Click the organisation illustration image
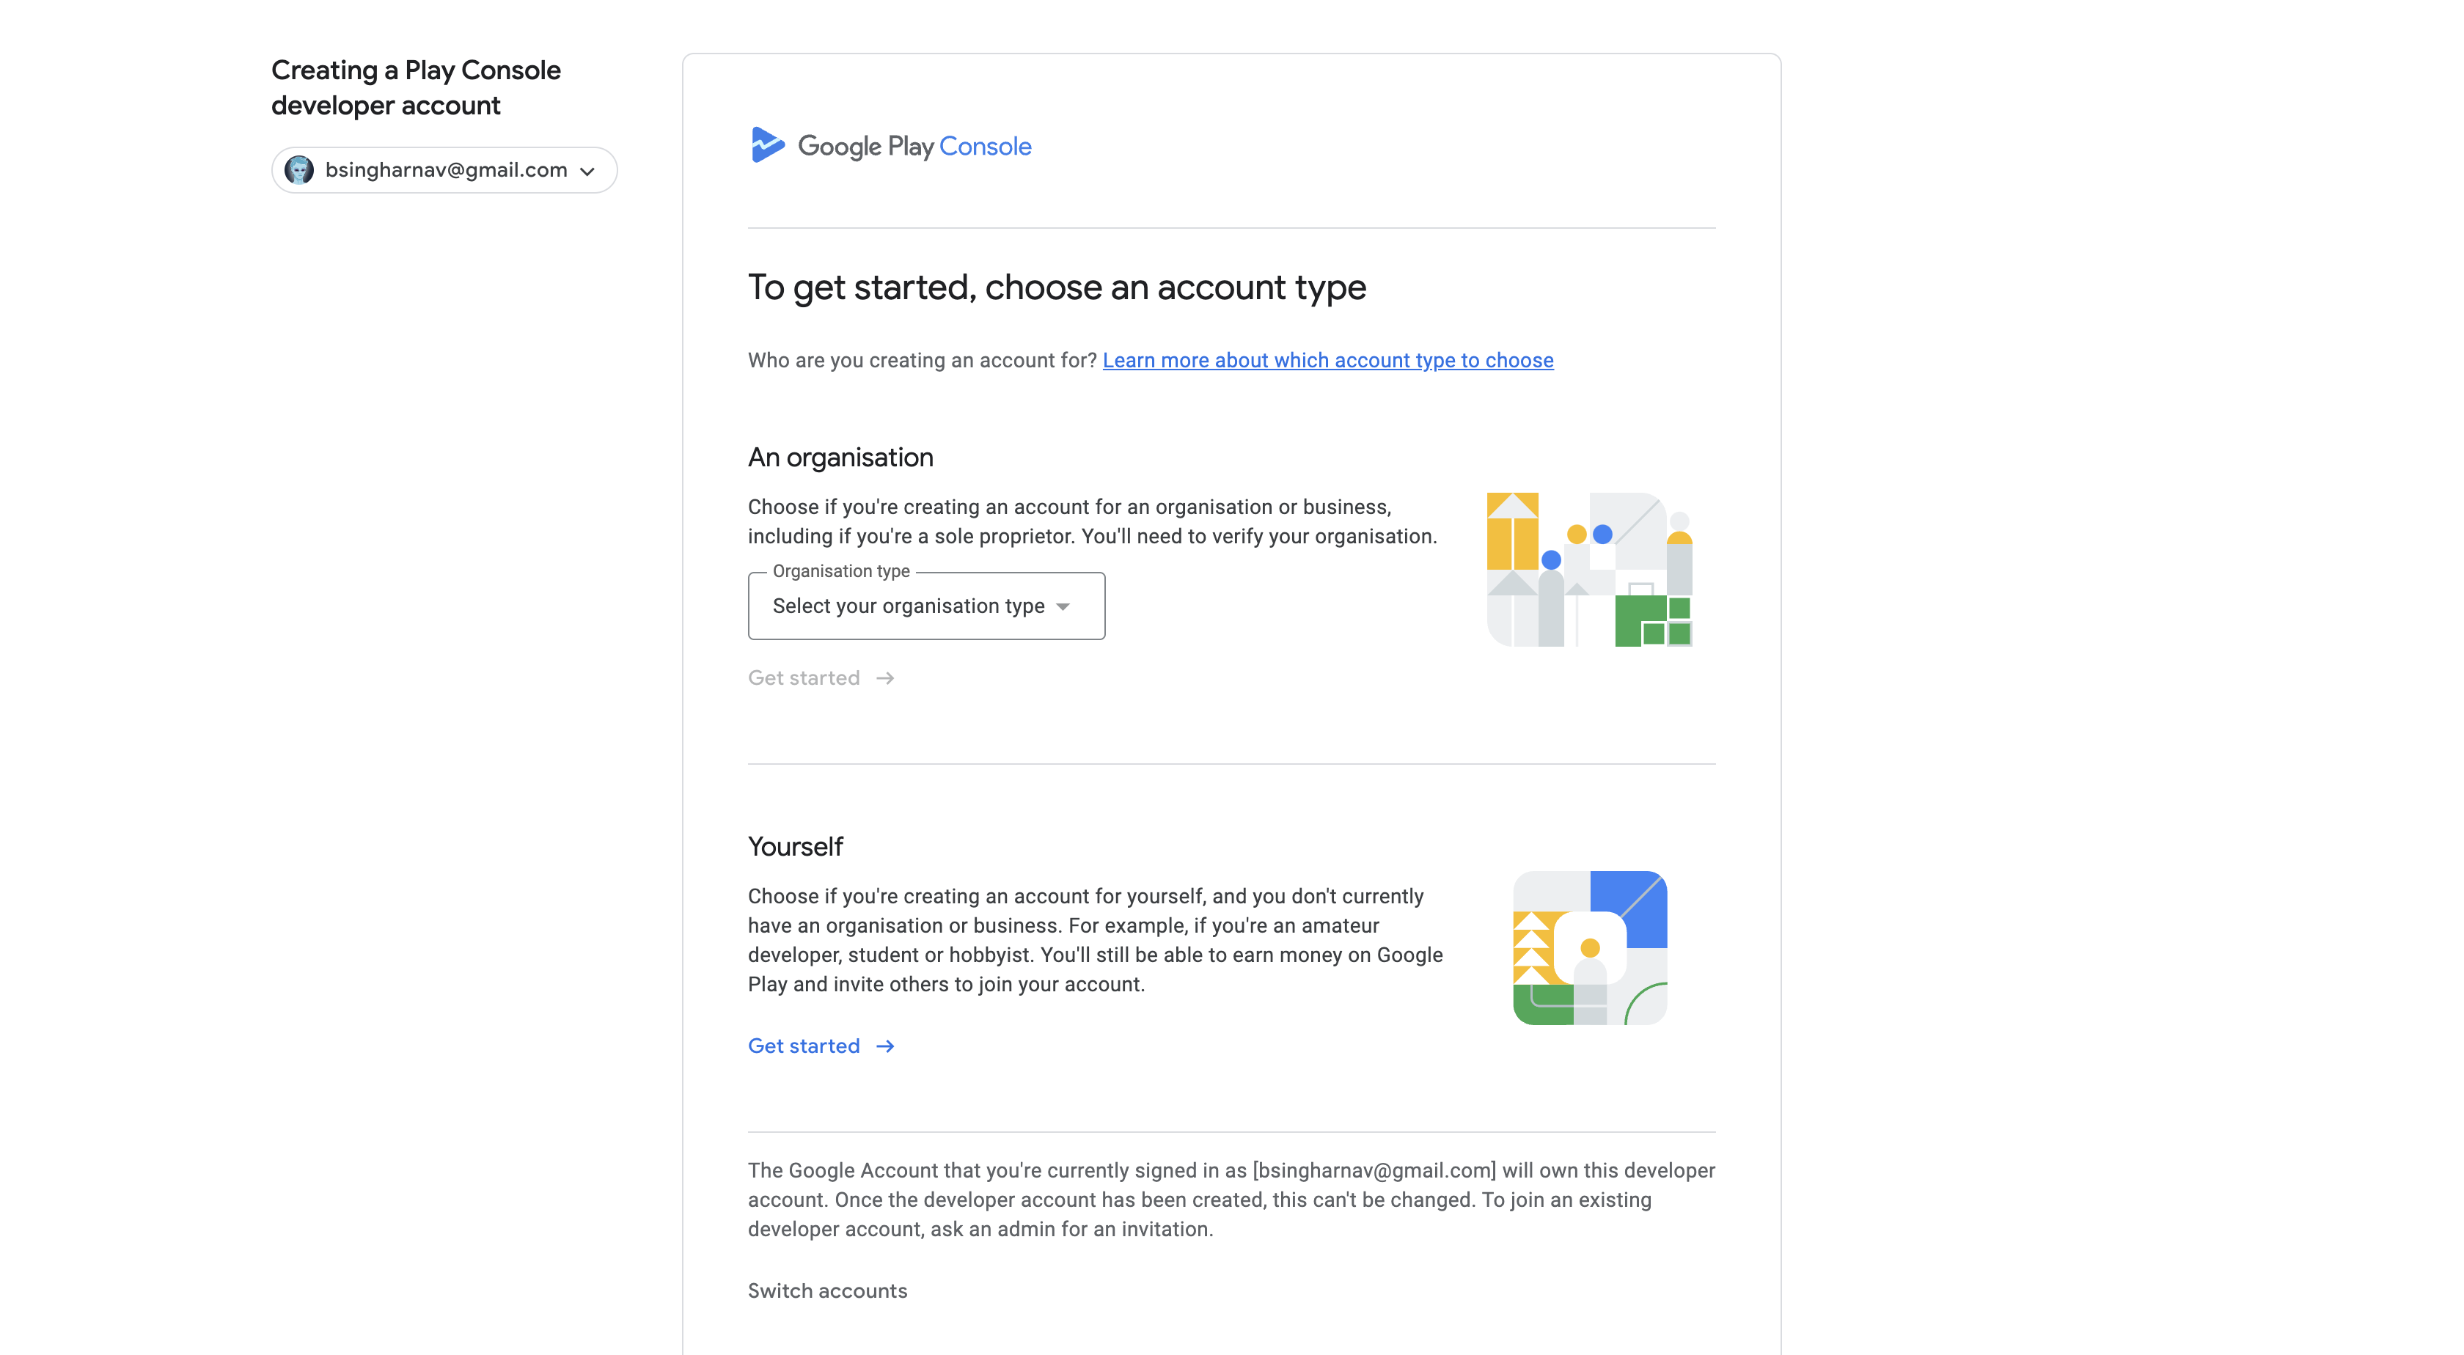Screen dimensions: 2464x1355 (1590, 570)
